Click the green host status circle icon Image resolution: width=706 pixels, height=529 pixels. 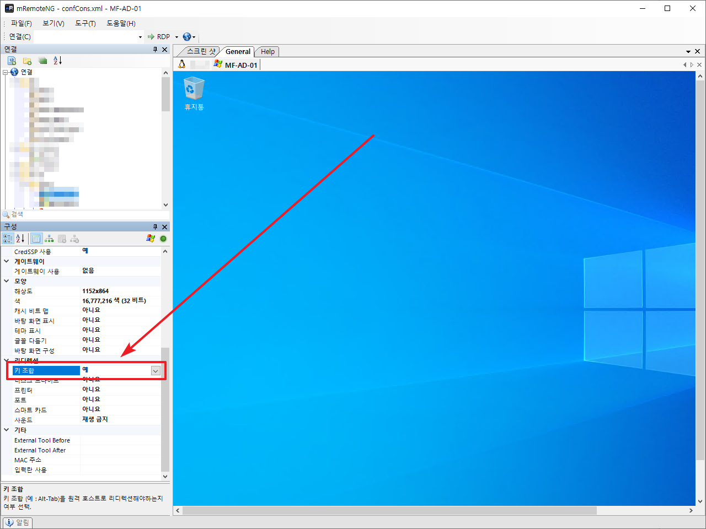click(163, 239)
